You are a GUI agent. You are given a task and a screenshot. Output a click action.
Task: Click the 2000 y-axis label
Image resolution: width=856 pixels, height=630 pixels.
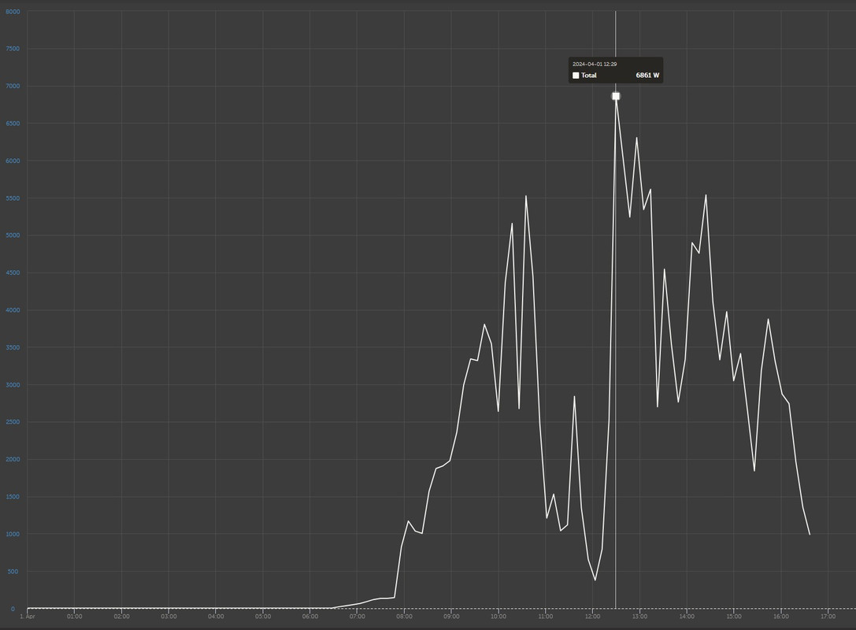pyautogui.click(x=13, y=460)
